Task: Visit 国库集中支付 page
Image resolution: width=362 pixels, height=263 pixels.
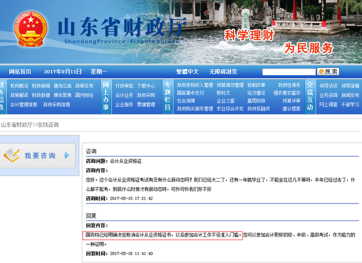Action: point(190,93)
